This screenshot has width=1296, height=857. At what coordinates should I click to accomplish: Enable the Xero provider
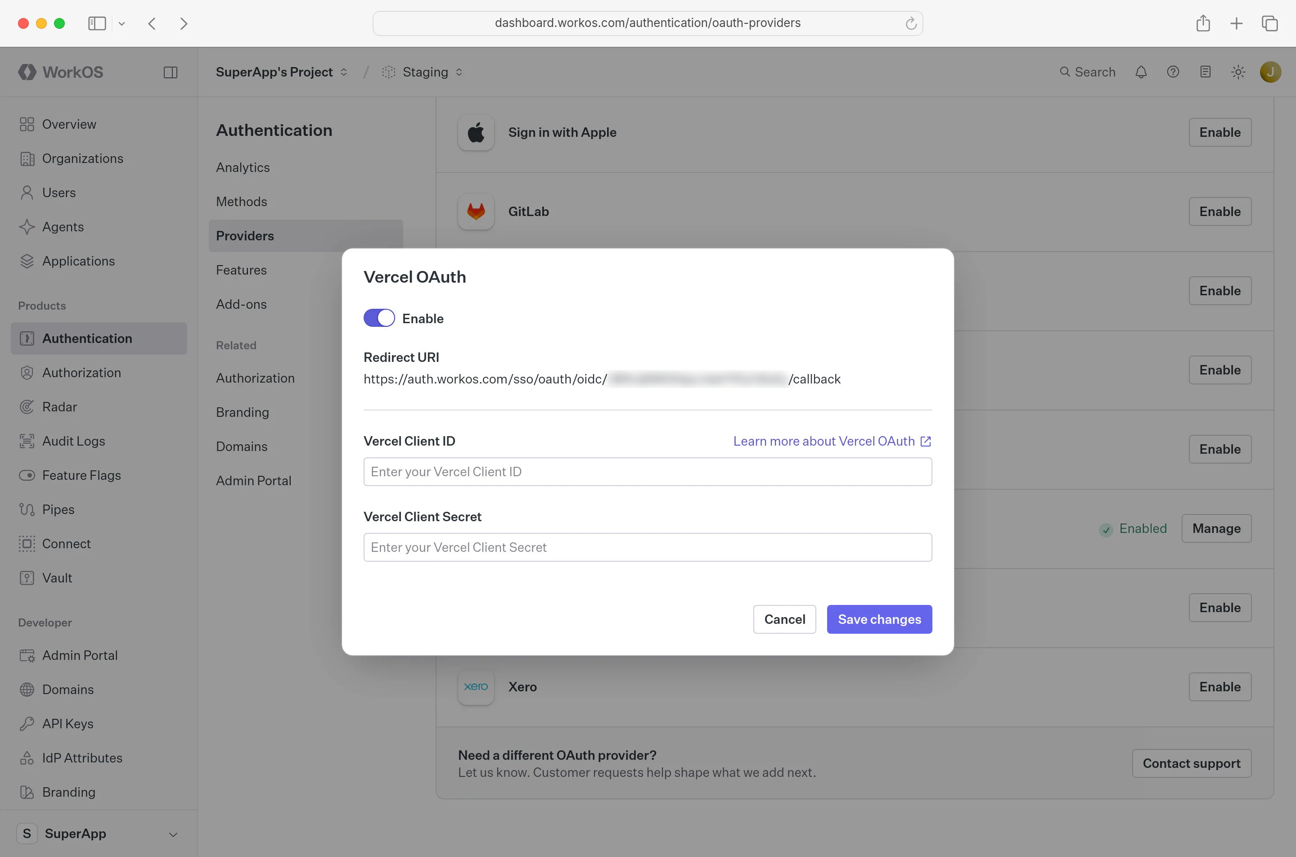tap(1219, 687)
